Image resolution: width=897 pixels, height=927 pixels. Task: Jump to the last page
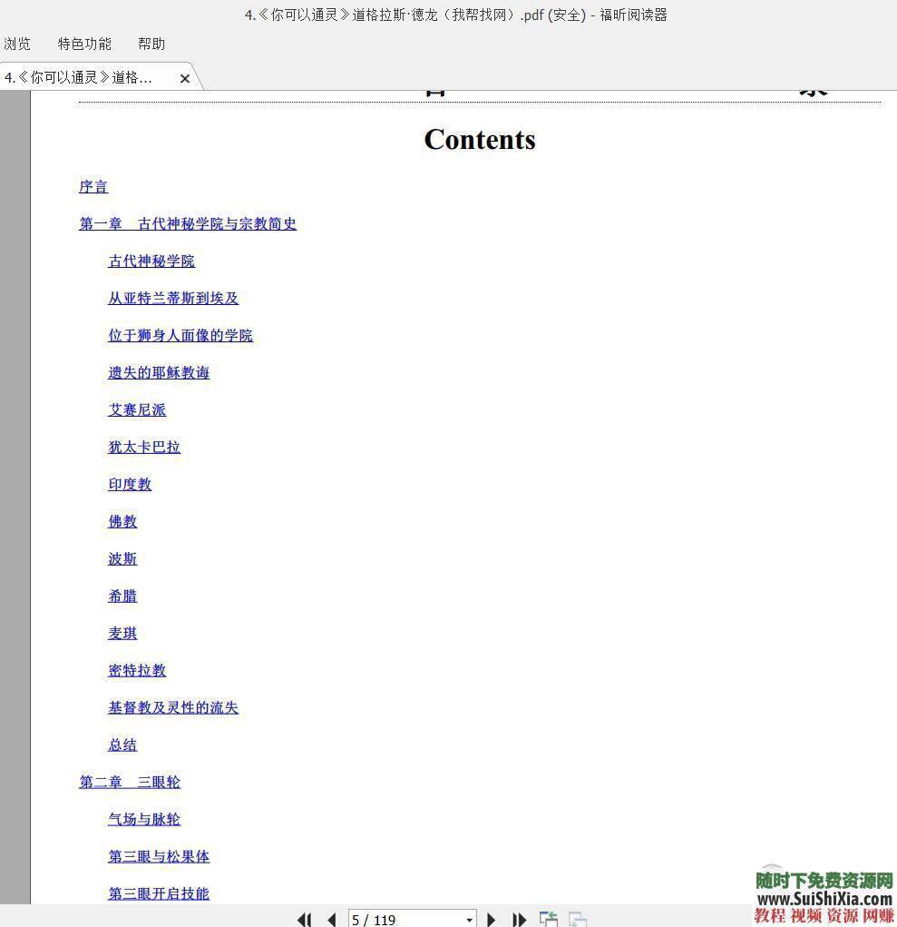coord(518,920)
